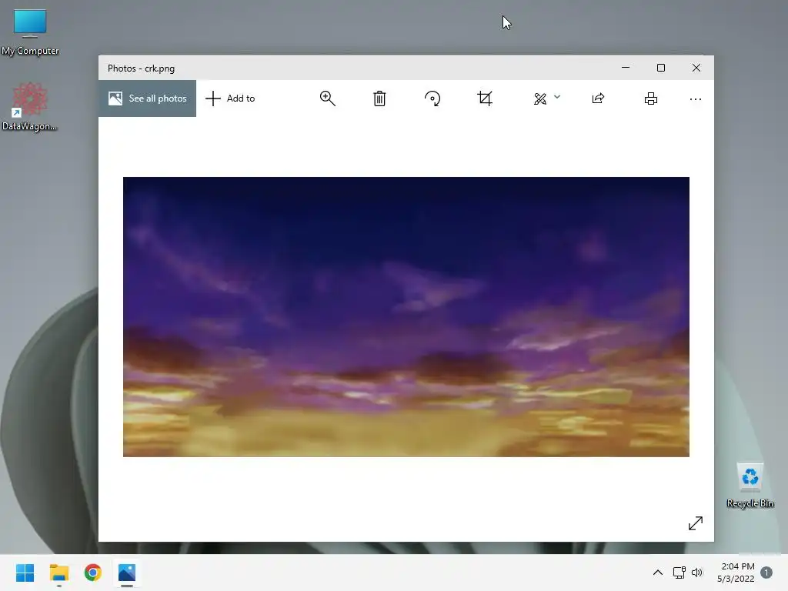Screen dimensions: 788x591
Task: Open clock showing 2:04 PM
Action: tap(736, 573)
